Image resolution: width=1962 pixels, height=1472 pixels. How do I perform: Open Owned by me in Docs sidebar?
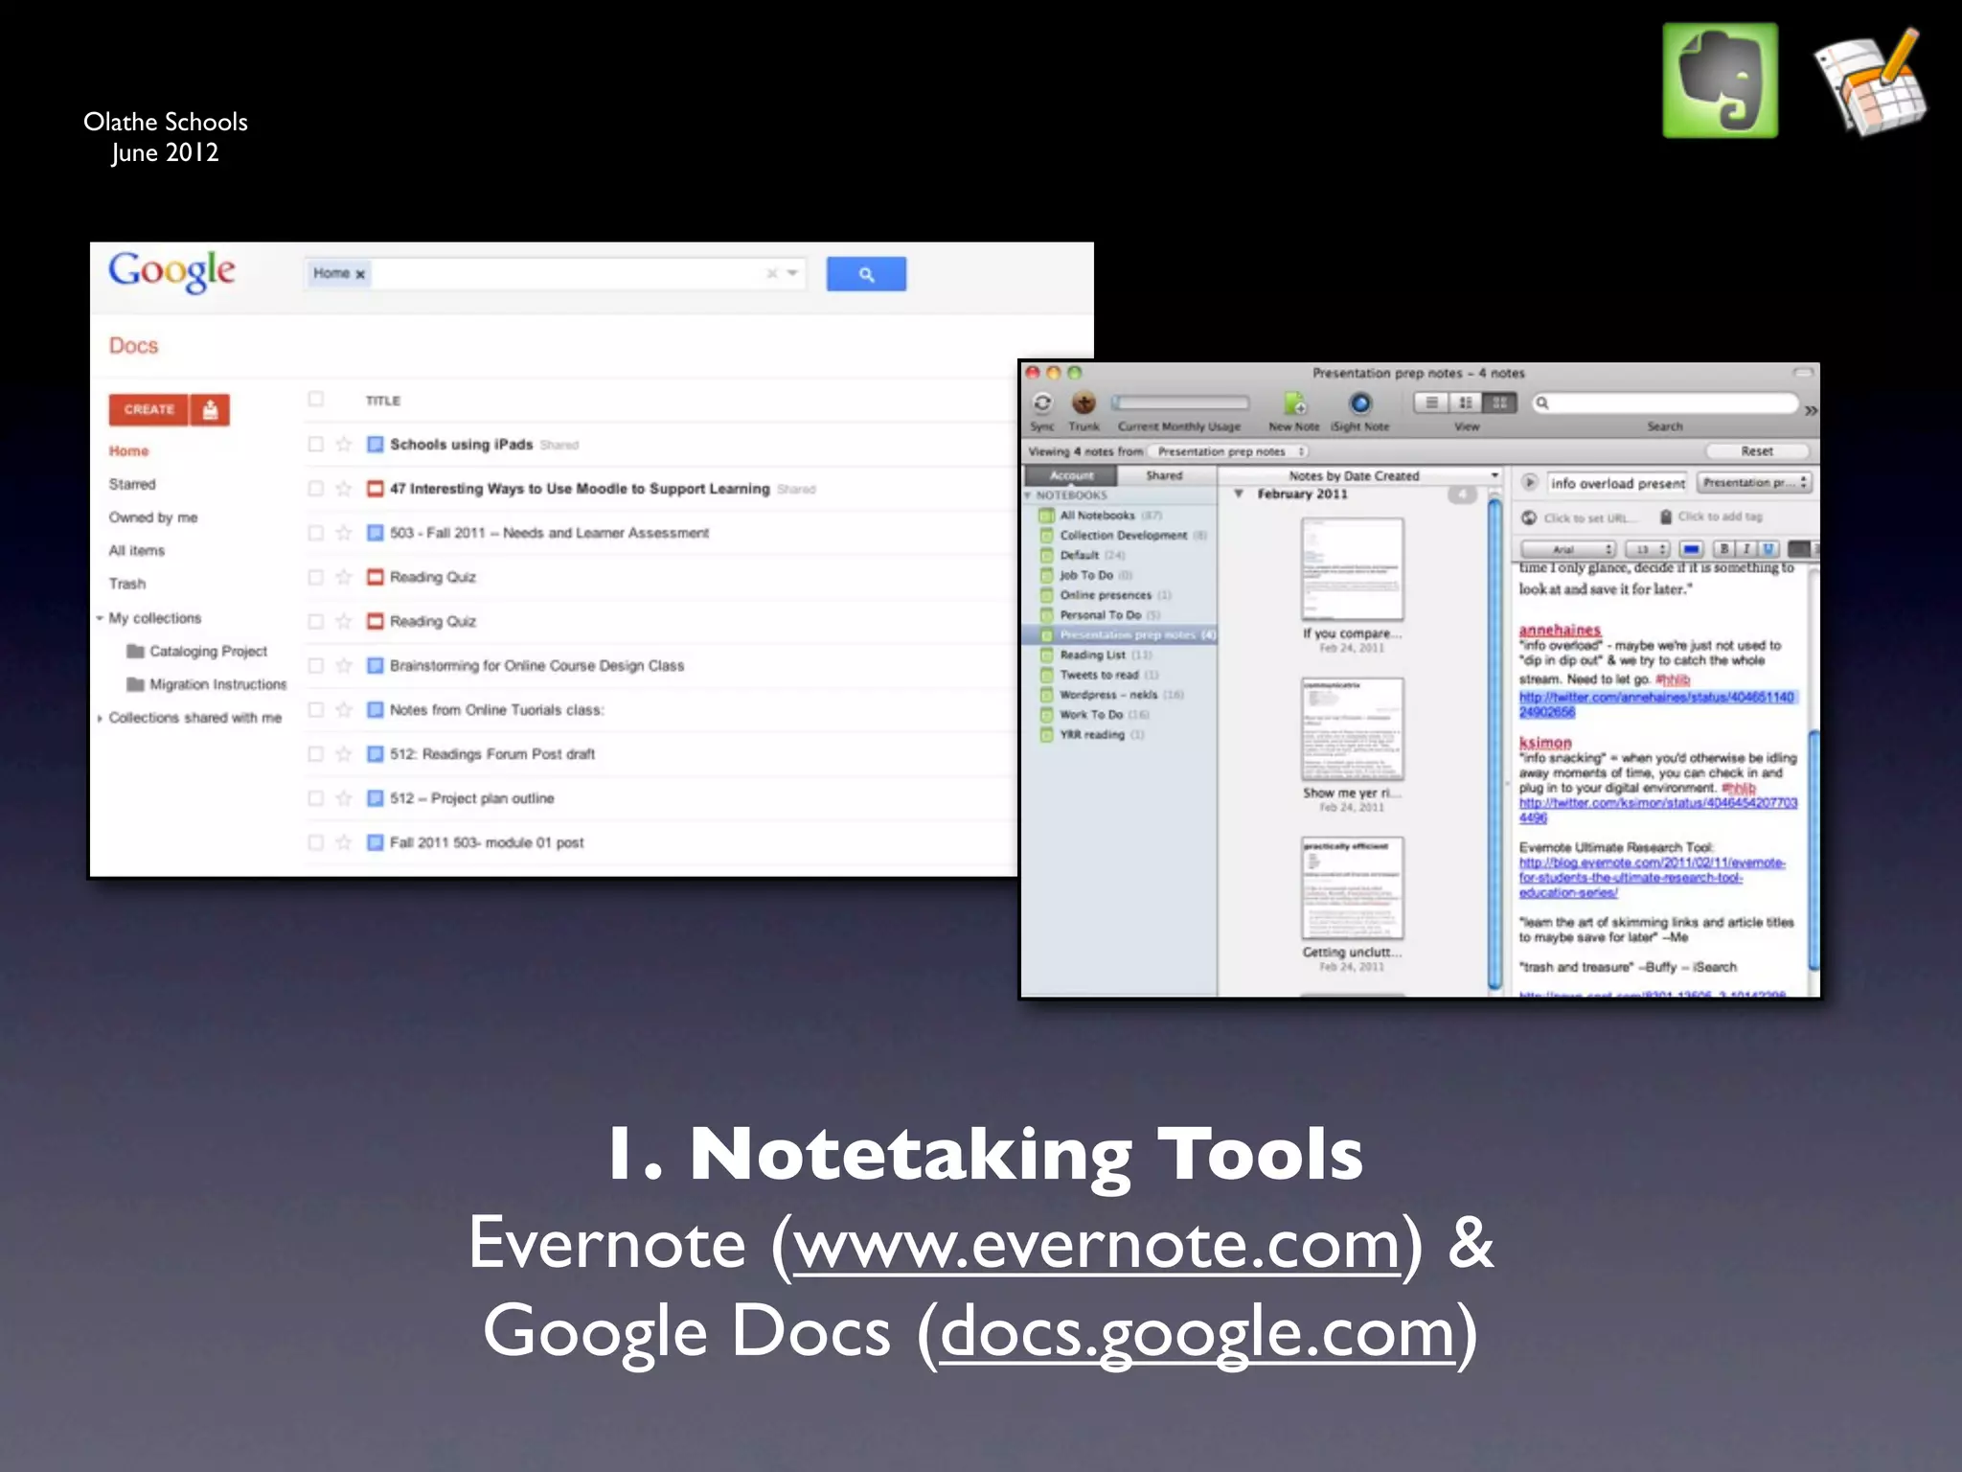[x=153, y=517]
